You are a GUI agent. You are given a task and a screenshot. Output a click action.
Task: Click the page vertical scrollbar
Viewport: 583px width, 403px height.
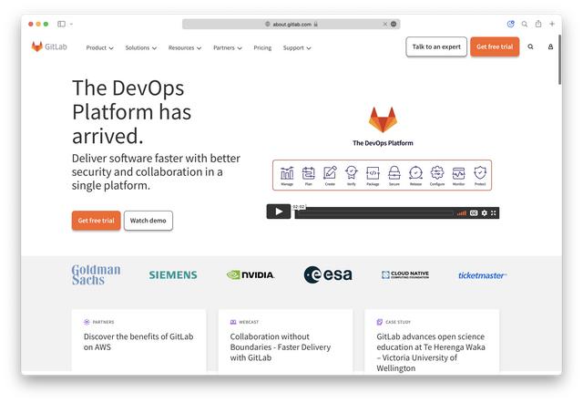tap(559, 59)
